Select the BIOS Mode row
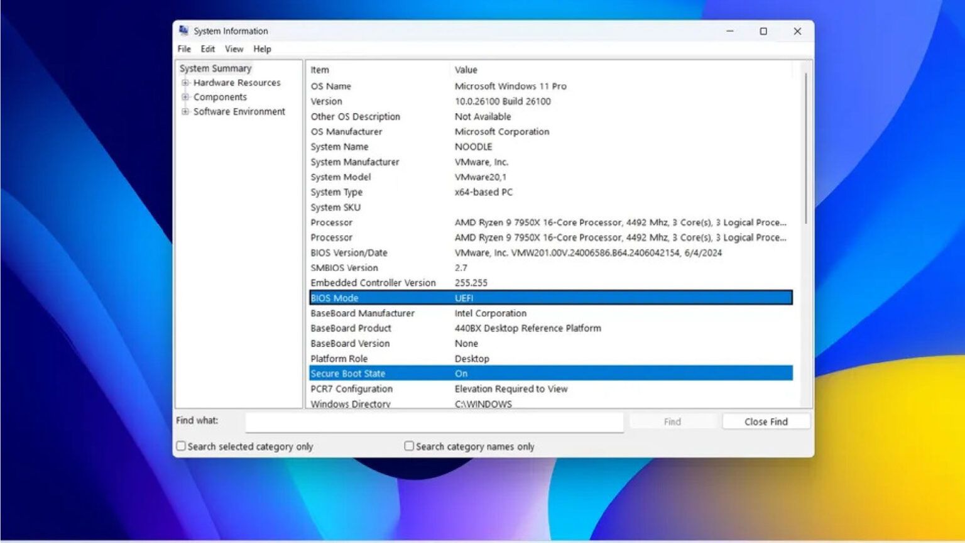 pyautogui.click(x=440, y=297)
